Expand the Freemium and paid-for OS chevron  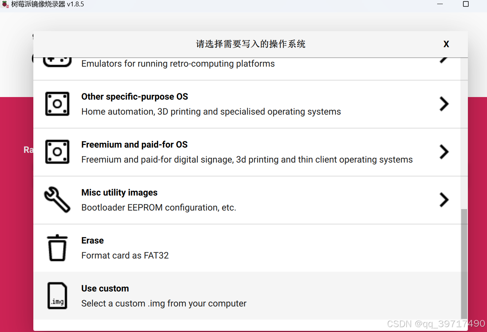click(x=444, y=152)
